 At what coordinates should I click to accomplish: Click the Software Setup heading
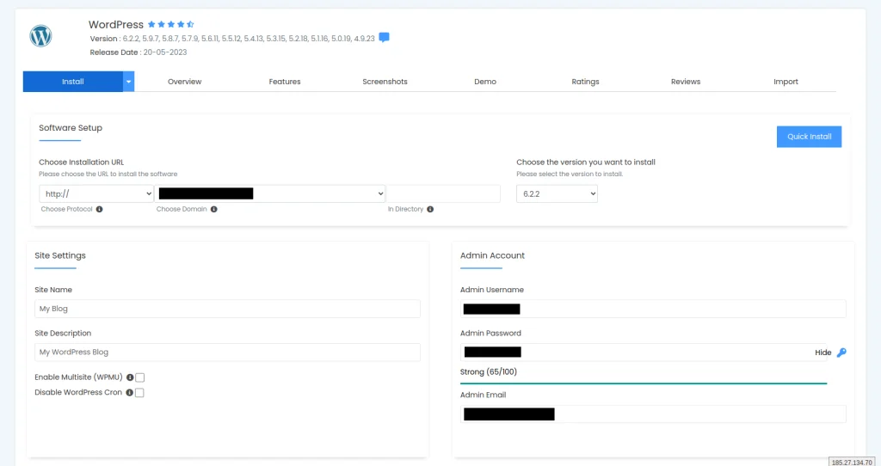coord(71,128)
